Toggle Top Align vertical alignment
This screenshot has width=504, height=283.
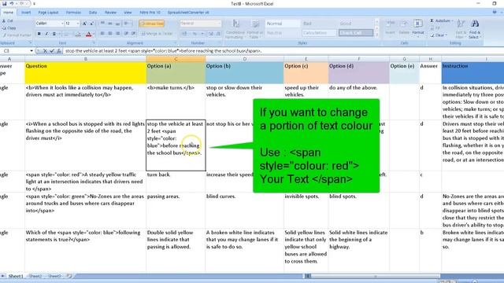pyautogui.click(x=102, y=24)
